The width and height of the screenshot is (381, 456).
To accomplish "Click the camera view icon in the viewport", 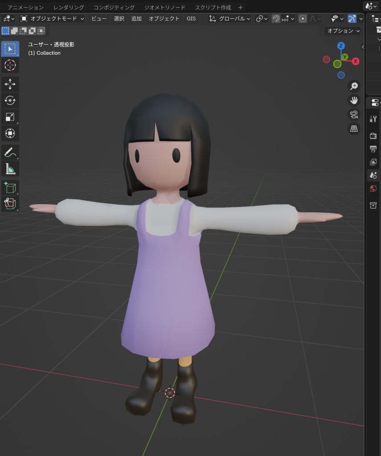I will tap(353, 115).
